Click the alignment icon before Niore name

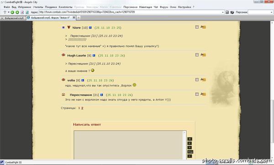point(69,27)
